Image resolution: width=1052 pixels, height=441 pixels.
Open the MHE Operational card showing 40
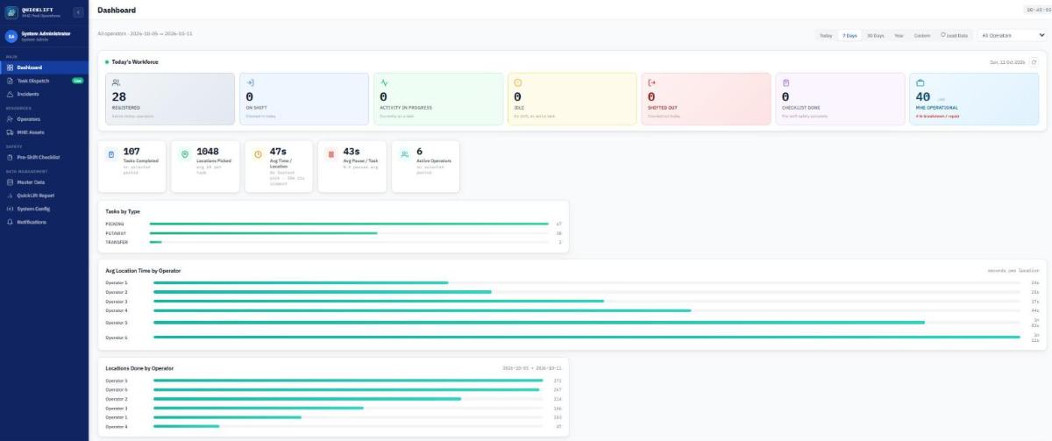click(974, 98)
